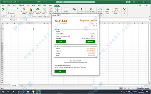Open the notification center icon
151x94 pixels.
(x=147, y=91)
